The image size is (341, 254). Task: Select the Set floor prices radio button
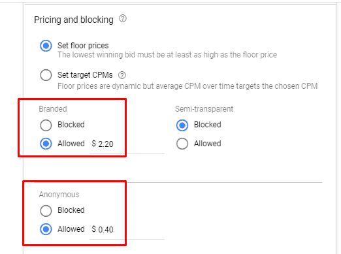[46, 46]
